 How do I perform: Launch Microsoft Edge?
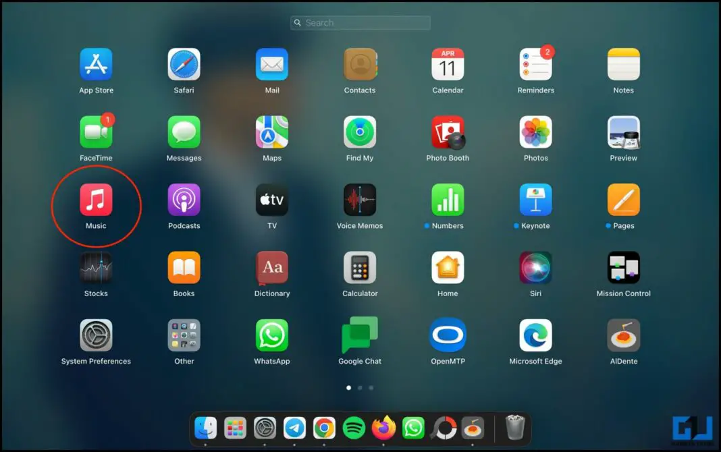coord(535,335)
